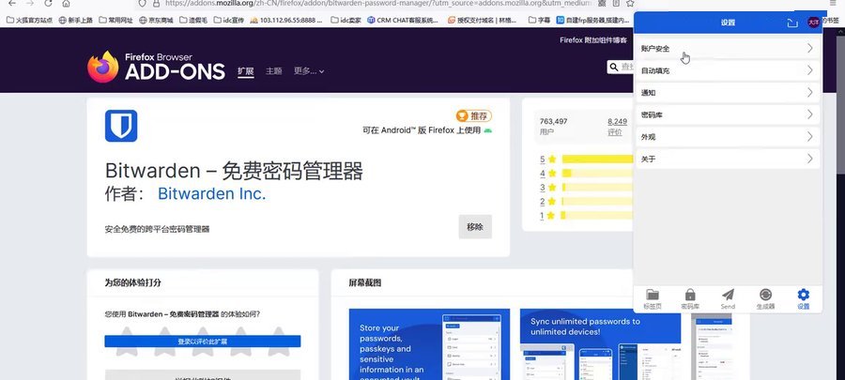The height and width of the screenshot is (380, 845).
Task: Open the 8,249 评价 reviews link
Action: (617, 127)
